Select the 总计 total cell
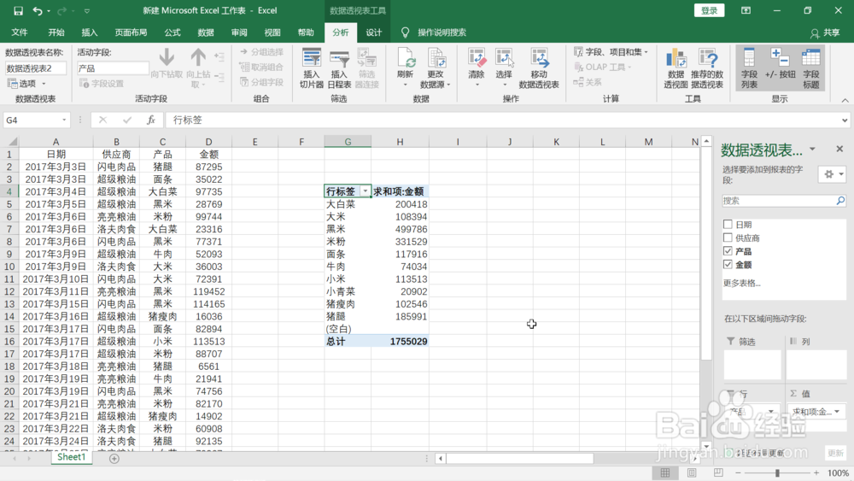 348,342
